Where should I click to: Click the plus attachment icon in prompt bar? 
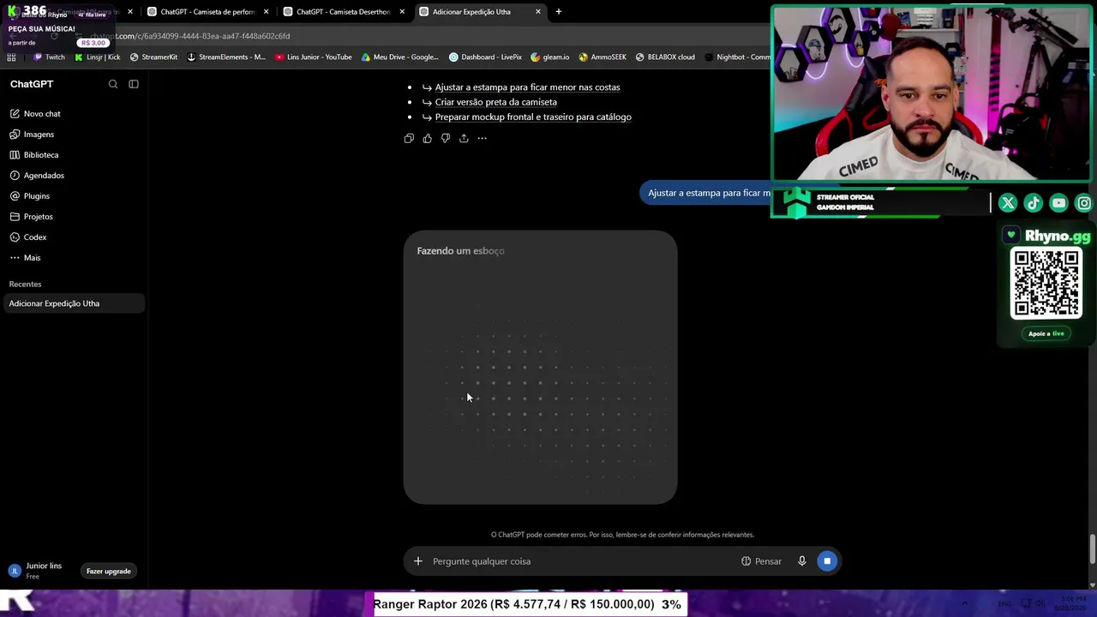click(418, 561)
